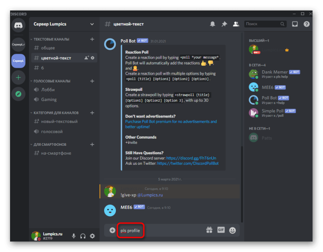The image size is (323, 252).
Task: Open the explore public servers compass
Action: [x=18, y=94]
